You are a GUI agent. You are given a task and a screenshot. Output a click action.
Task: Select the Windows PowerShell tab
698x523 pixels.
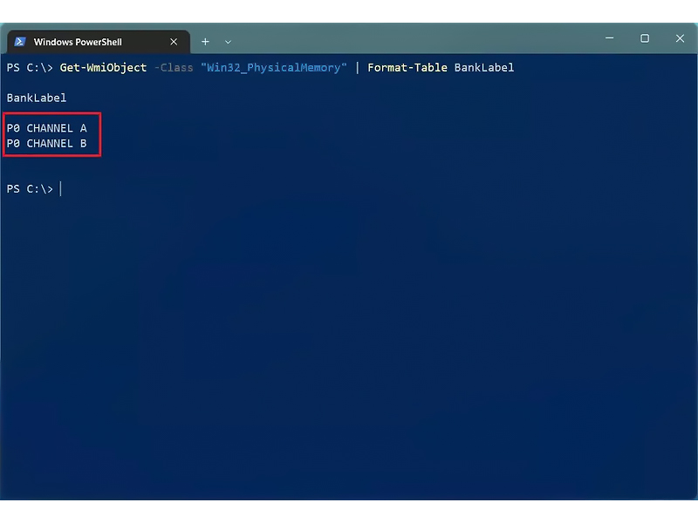pyautogui.click(x=99, y=42)
